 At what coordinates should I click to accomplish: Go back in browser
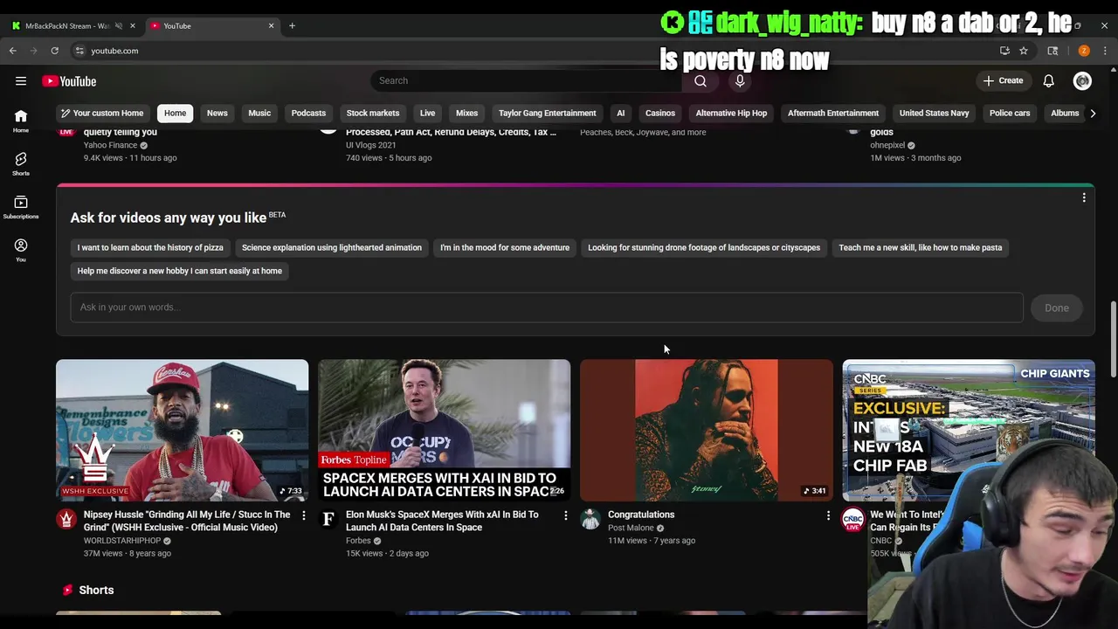13,51
